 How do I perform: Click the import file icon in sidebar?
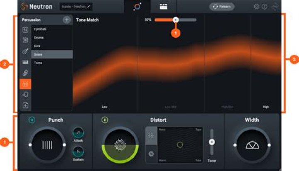click(x=25, y=105)
